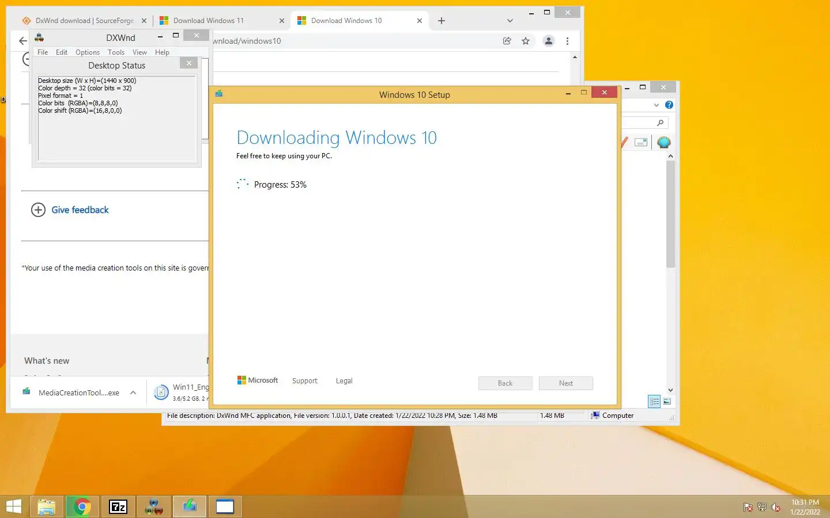Close the DxWnd SourceForge tab
The height and width of the screenshot is (518, 830).
click(144, 21)
